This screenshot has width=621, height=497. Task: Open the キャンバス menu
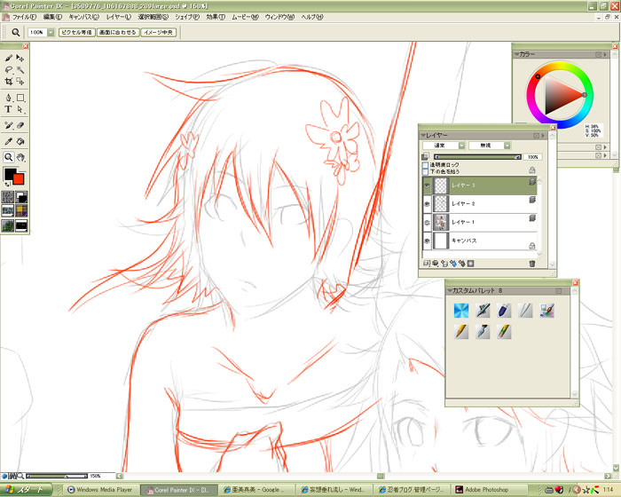[84, 17]
